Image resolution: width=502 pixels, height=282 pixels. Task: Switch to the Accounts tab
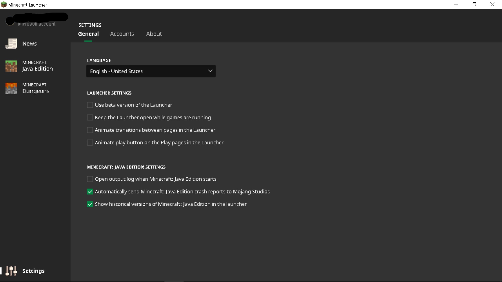click(122, 34)
